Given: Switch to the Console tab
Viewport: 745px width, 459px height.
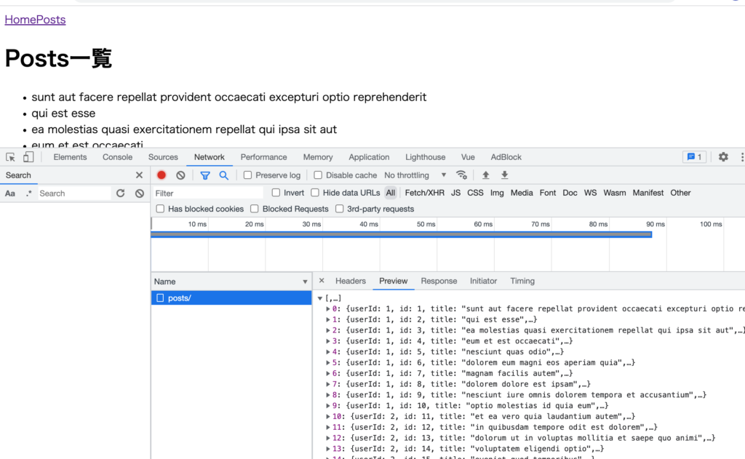Looking at the screenshot, I should click(117, 157).
